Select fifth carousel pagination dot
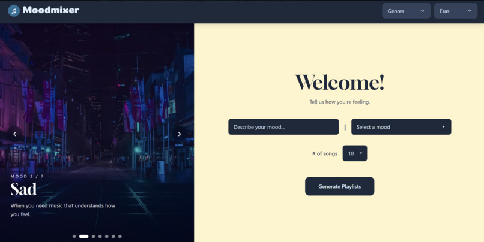484x242 pixels. click(107, 237)
